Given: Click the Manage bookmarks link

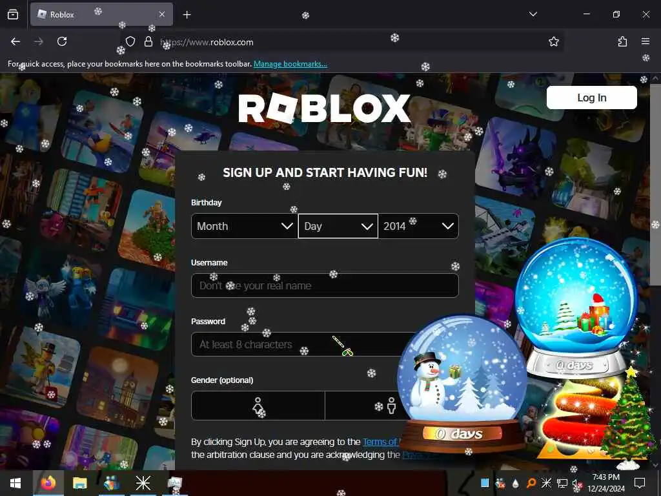Looking at the screenshot, I should [x=290, y=64].
